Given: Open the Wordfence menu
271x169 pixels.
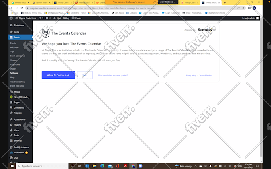Looking at the screenshot, I should pyautogui.click(x=19, y=153).
